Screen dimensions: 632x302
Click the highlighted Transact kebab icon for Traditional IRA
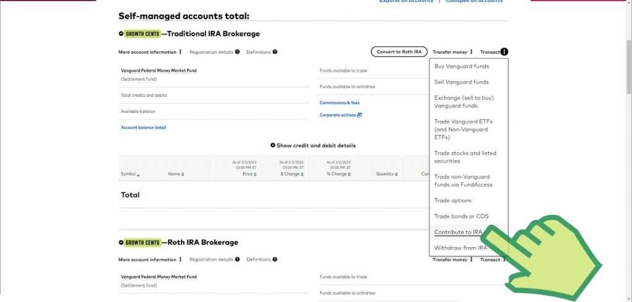504,52
